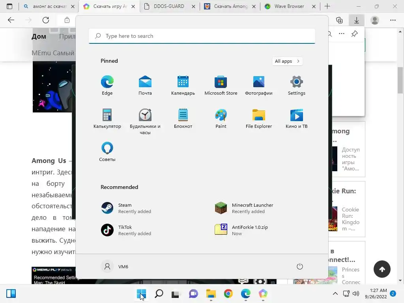Open browser Settings and more menu
The height and width of the screenshot is (303, 404).
[393, 20]
